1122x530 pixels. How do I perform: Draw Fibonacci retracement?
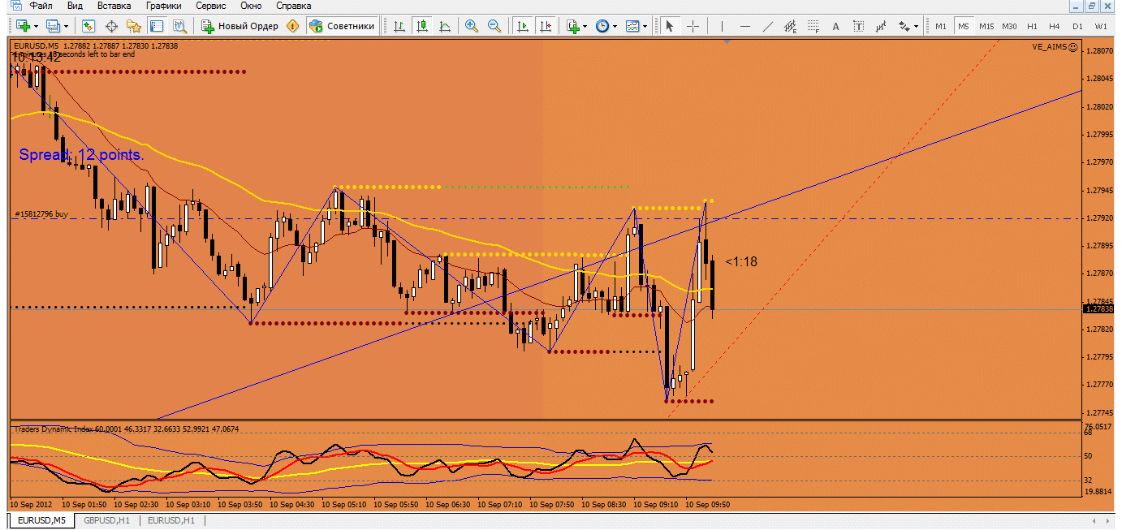(x=813, y=26)
